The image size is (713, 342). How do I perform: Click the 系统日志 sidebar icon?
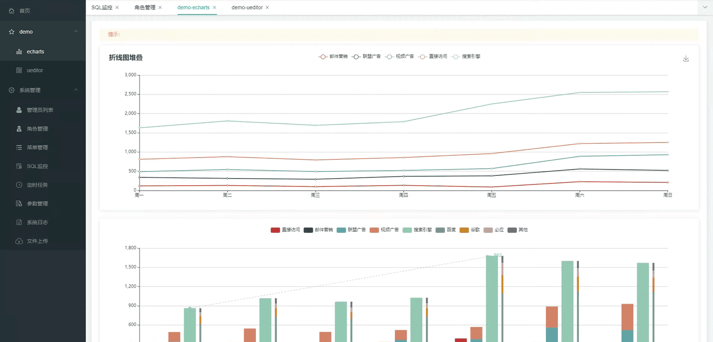tap(19, 222)
